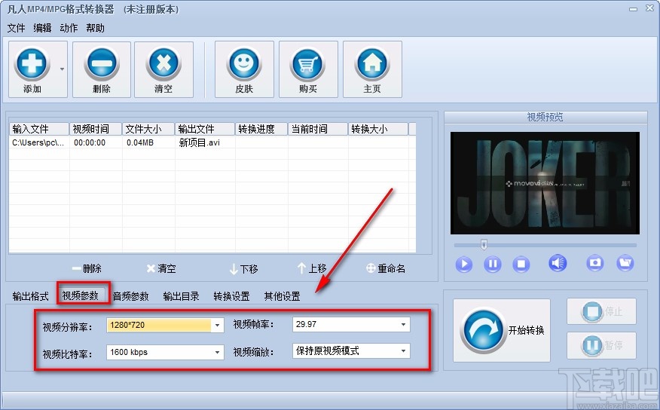This screenshot has height=410, width=660.
Task: Stop the preview video playback
Action: pos(521,264)
